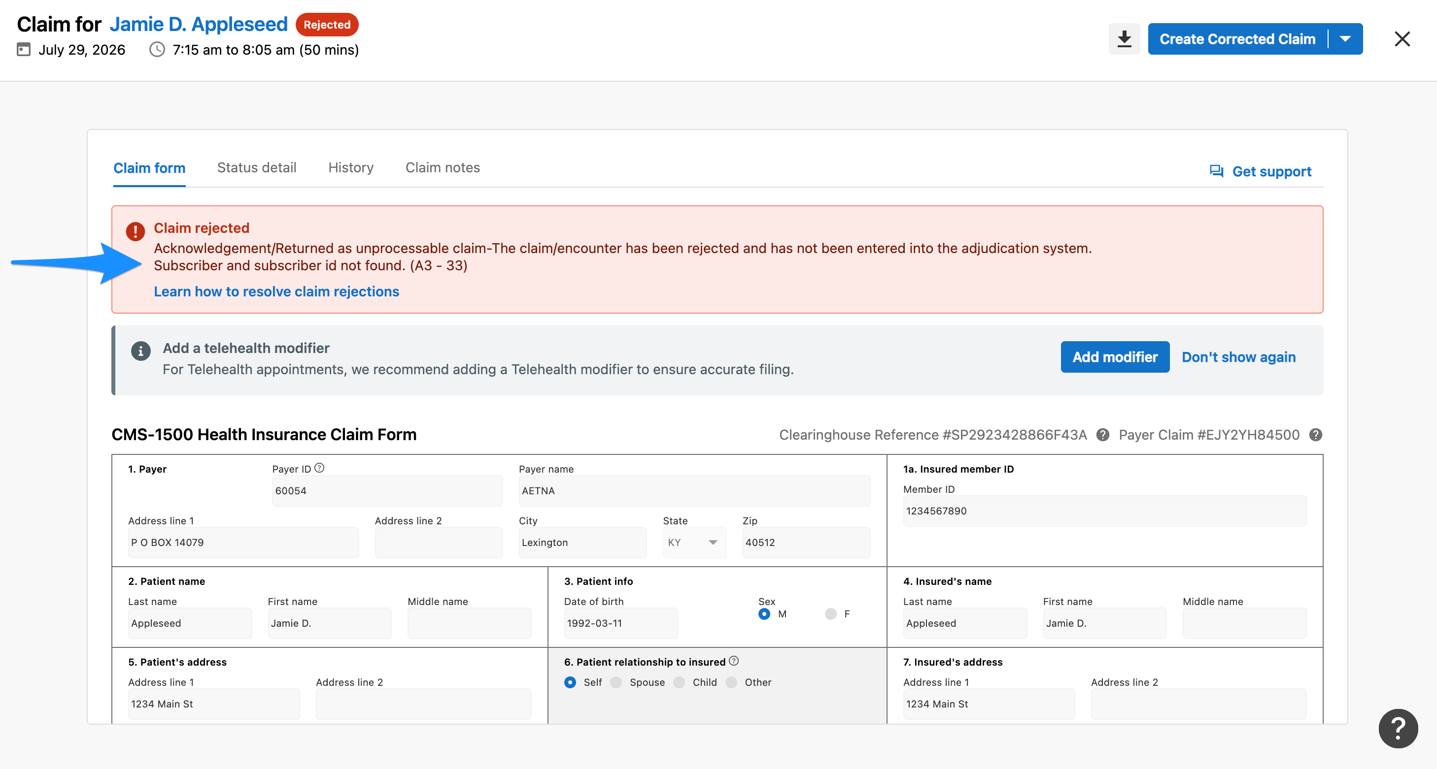Select the Claim form tab

point(149,168)
